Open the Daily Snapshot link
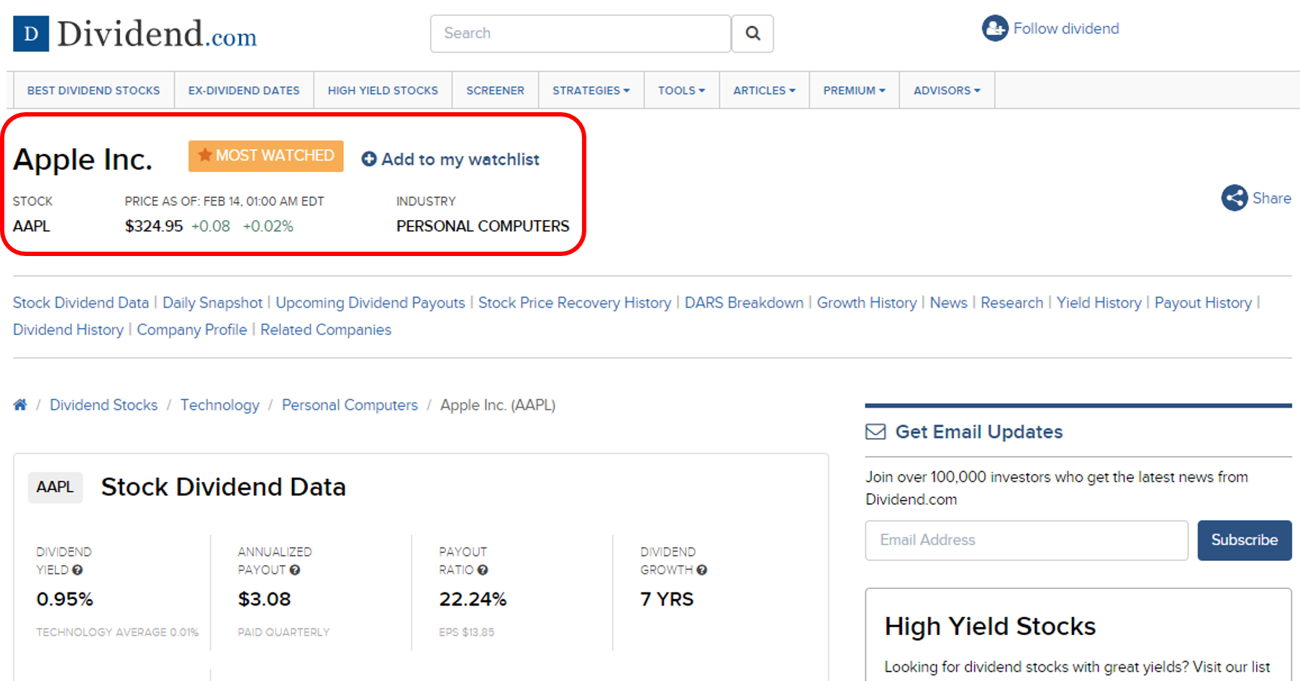 (212, 303)
